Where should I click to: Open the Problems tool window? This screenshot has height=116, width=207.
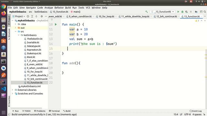(x=39, y=111)
